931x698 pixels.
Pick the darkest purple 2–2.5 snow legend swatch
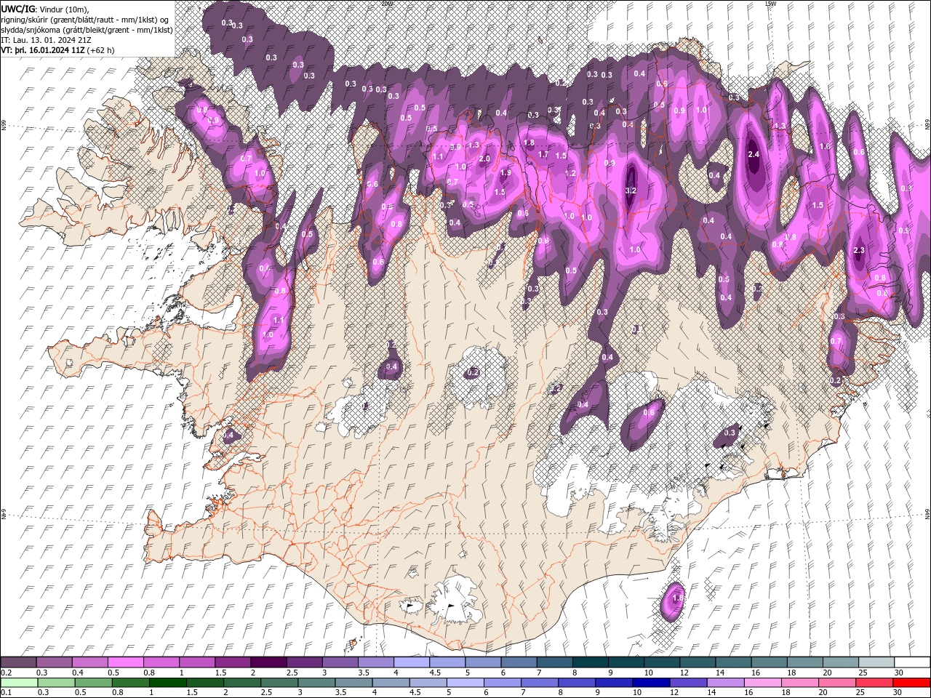268,662
